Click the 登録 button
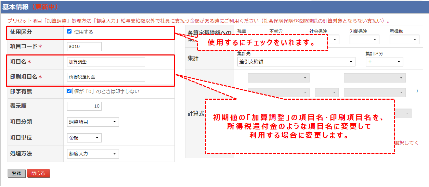 [16, 174]
